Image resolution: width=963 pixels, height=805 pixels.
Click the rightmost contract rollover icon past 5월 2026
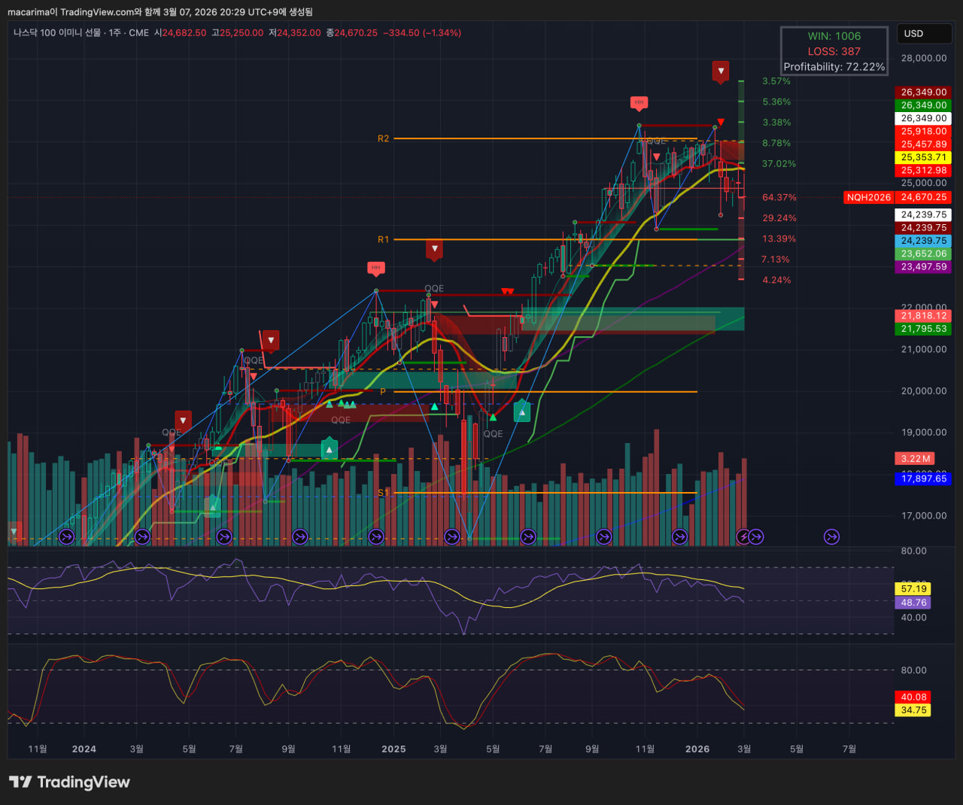831,536
